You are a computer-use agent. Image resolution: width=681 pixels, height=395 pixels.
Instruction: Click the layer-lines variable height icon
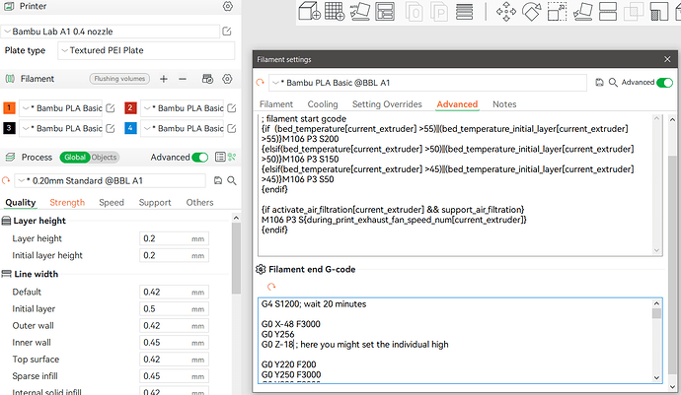464,11
